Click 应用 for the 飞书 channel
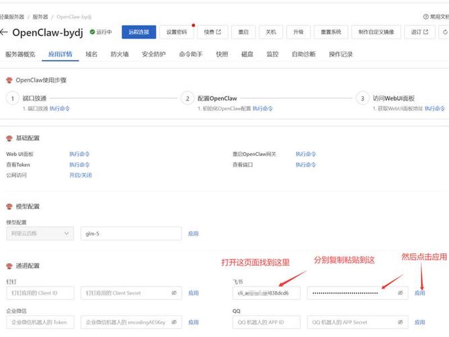Viewport: 449px width, 337px height. coord(420,293)
